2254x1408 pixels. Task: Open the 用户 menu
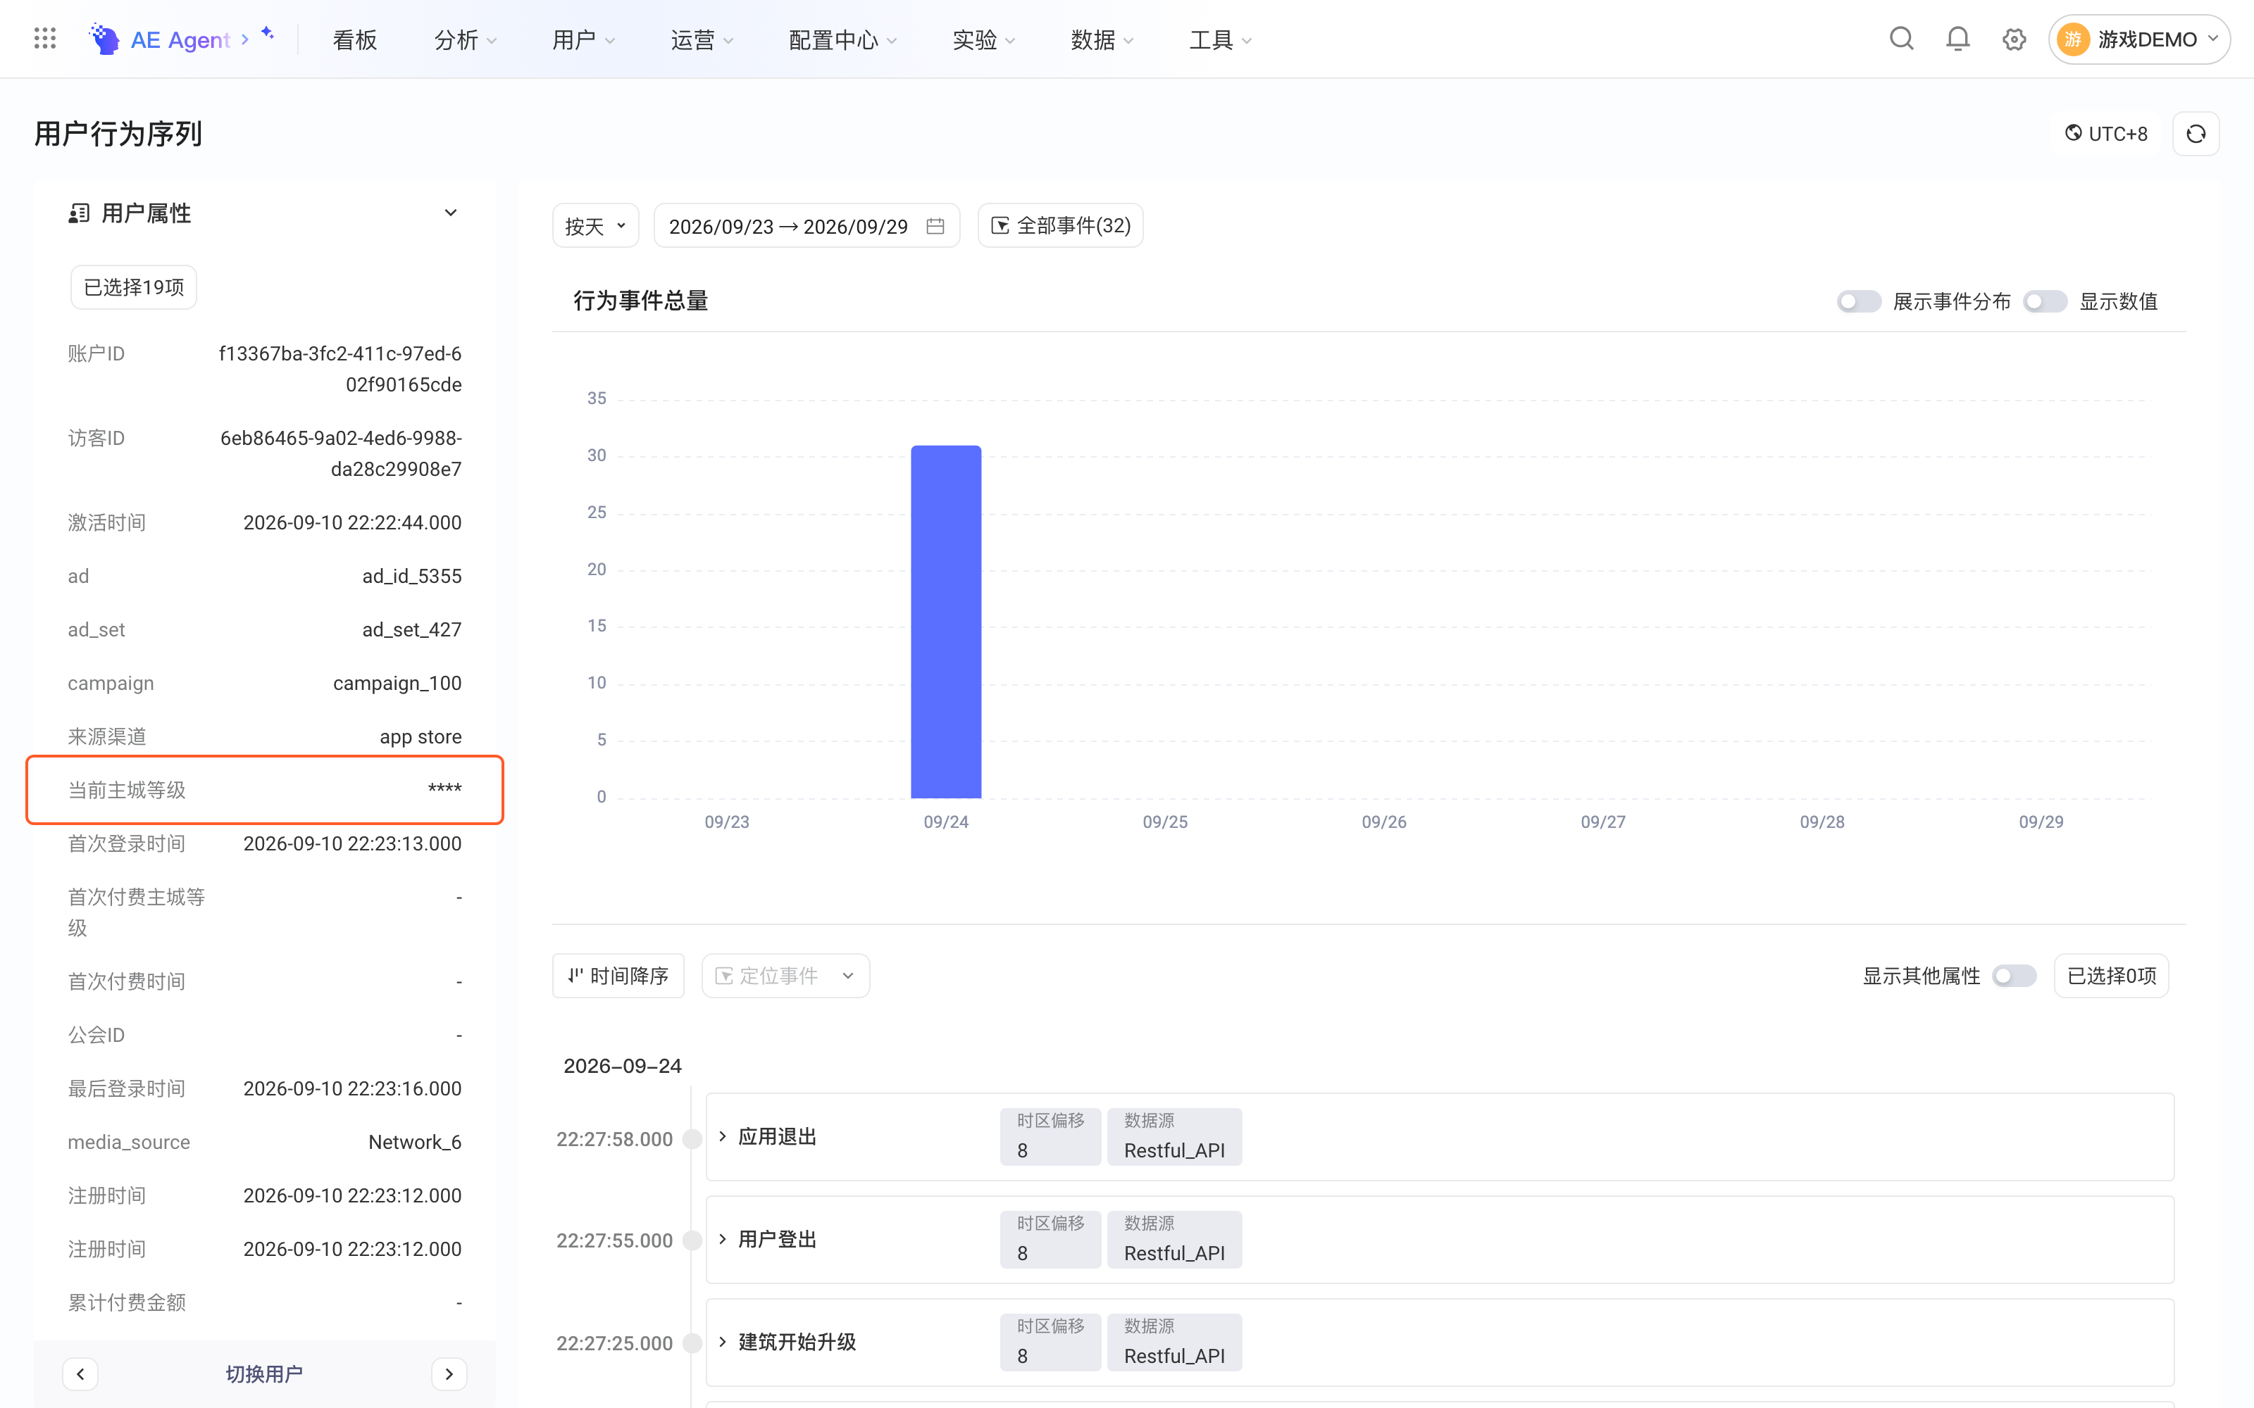click(x=584, y=39)
